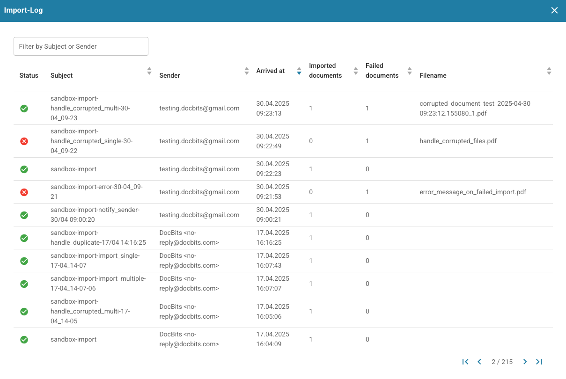Image resolution: width=566 pixels, height=379 pixels.
Task: Click the page indicator 2 / 215
Action: pyautogui.click(x=502, y=362)
